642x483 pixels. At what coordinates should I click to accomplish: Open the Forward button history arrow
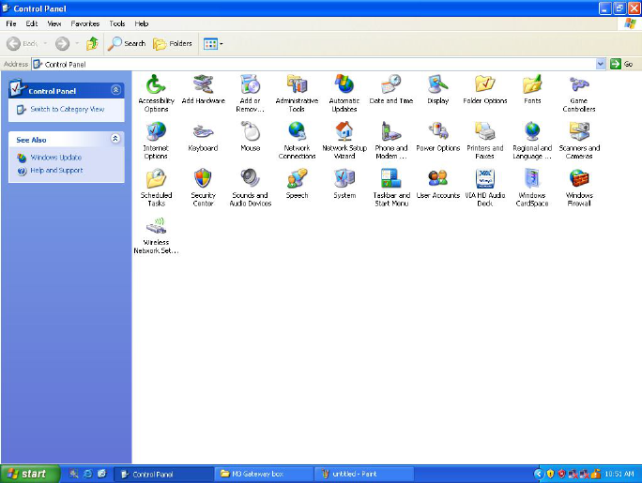77,43
